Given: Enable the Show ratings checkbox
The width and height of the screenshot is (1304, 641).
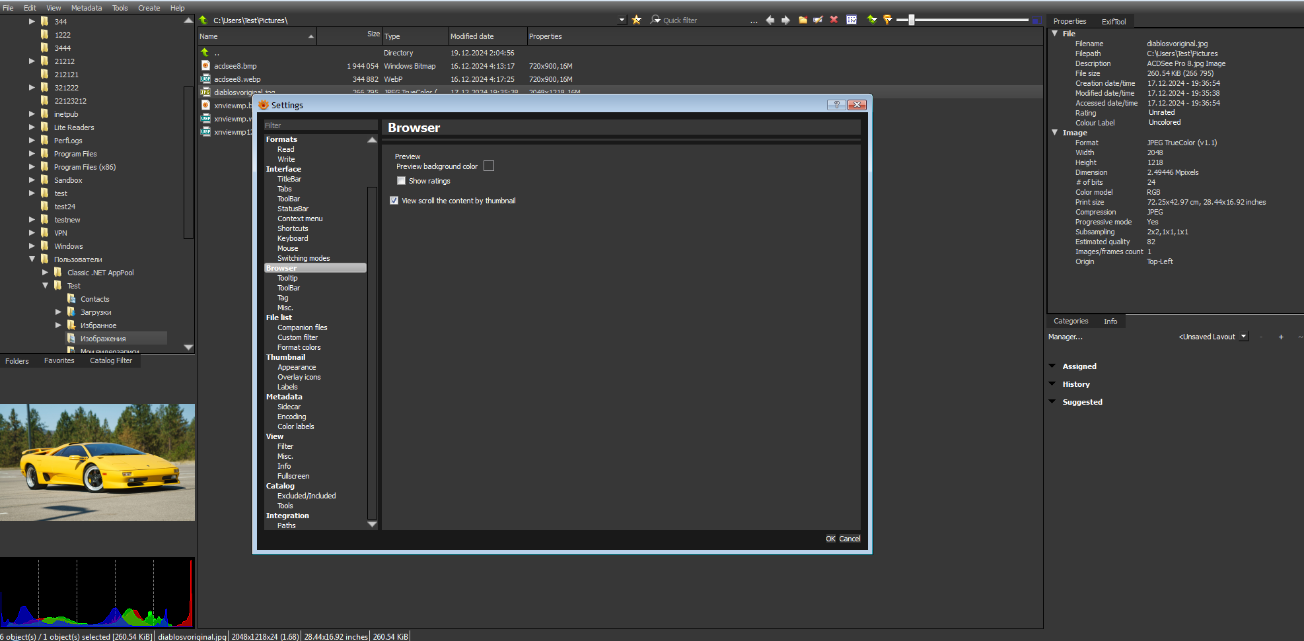Looking at the screenshot, I should pos(401,181).
